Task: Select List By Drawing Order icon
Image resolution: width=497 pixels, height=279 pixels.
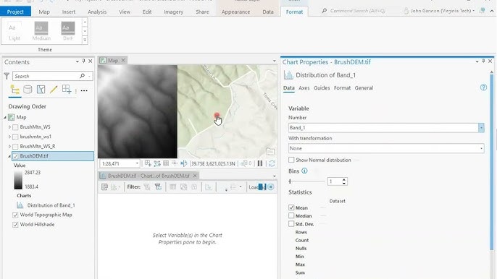Action: pyautogui.click(x=14, y=90)
